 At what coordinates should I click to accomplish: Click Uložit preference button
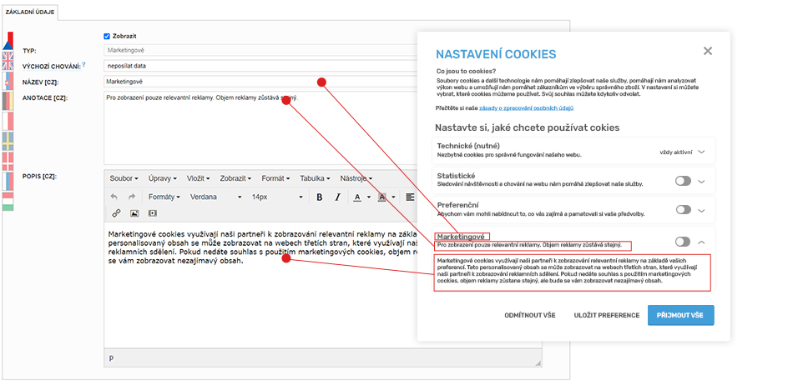tap(606, 315)
